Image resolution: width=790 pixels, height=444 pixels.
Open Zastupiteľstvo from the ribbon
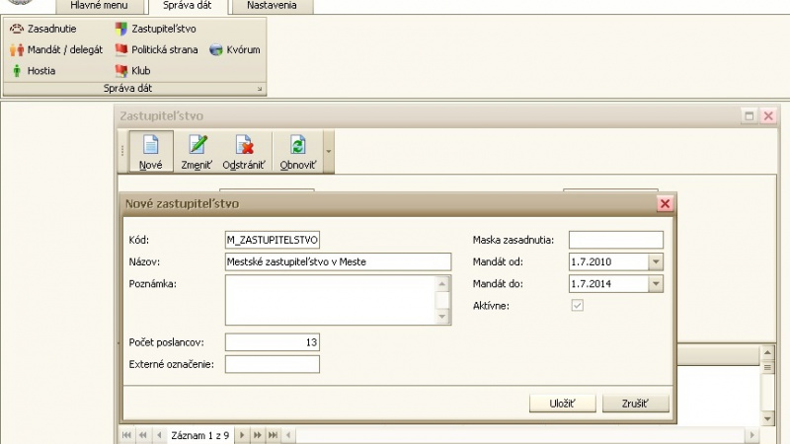pos(121,29)
